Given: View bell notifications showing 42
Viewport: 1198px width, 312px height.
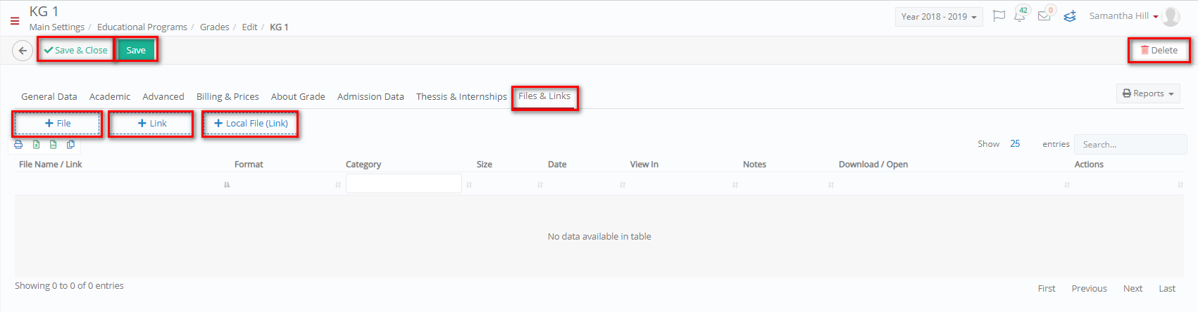Looking at the screenshot, I should 1020,15.
